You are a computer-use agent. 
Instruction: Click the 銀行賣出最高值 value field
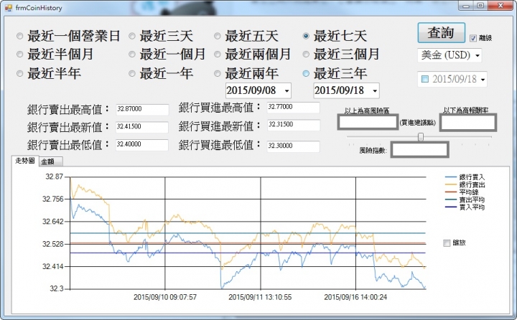[x=141, y=109]
